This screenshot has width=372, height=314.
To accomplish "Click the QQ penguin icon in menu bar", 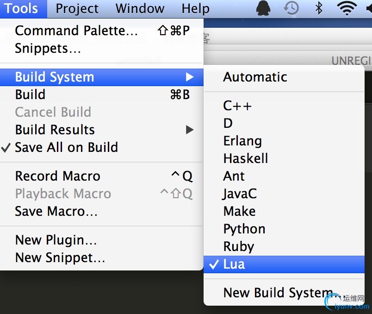I will (x=263, y=8).
